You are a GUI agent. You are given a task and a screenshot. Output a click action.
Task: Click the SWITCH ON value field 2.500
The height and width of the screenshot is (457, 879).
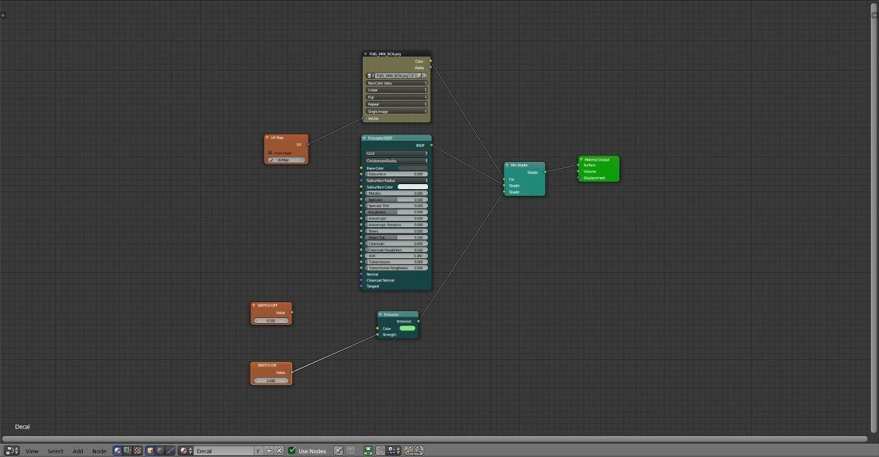(271, 381)
